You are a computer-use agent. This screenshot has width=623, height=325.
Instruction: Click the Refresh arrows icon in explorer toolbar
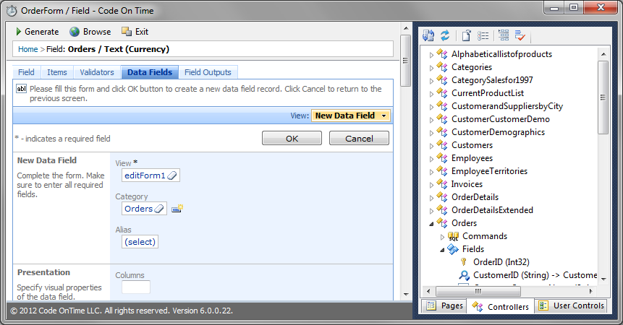click(x=445, y=35)
